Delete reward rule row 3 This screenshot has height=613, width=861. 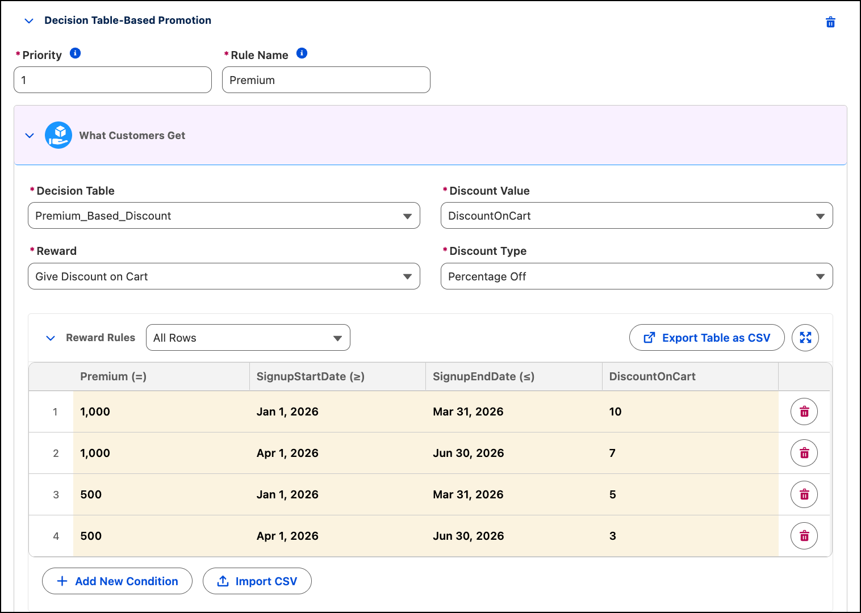(x=804, y=494)
